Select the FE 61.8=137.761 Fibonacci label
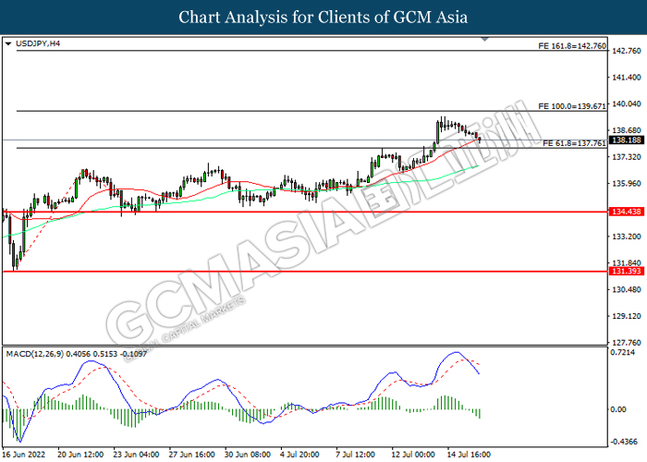 coord(574,143)
